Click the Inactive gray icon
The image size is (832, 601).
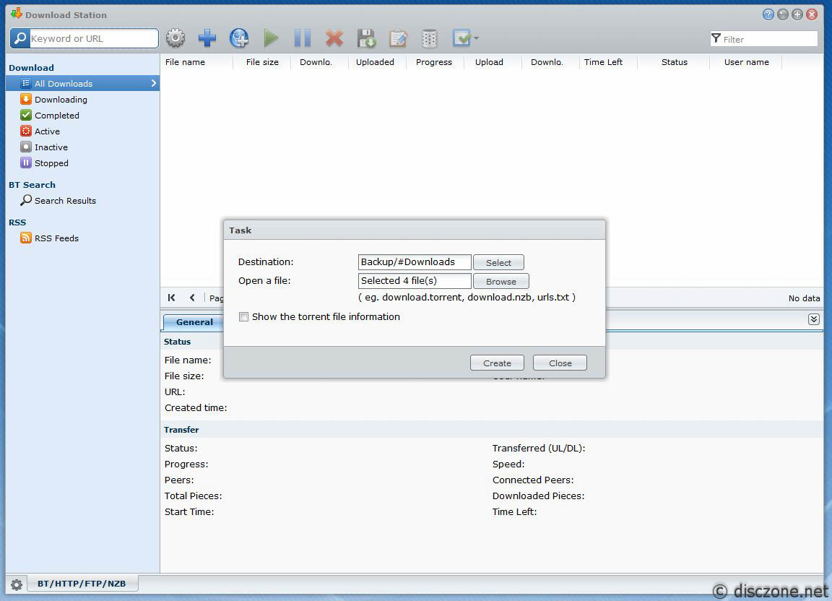pyautogui.click(x=25, y=147)
